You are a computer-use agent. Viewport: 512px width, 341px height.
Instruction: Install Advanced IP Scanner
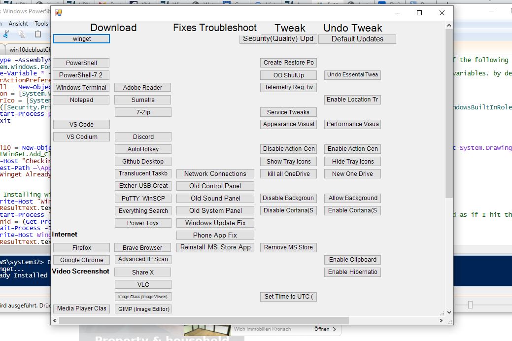click(143, 259)
